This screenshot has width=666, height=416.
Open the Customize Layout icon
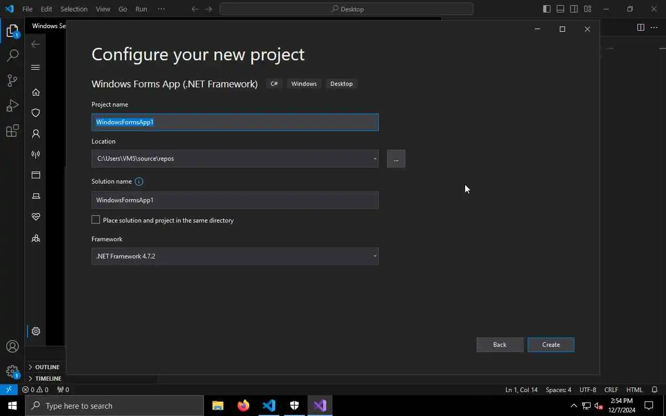pyautogui.click(x=587, y=9)
